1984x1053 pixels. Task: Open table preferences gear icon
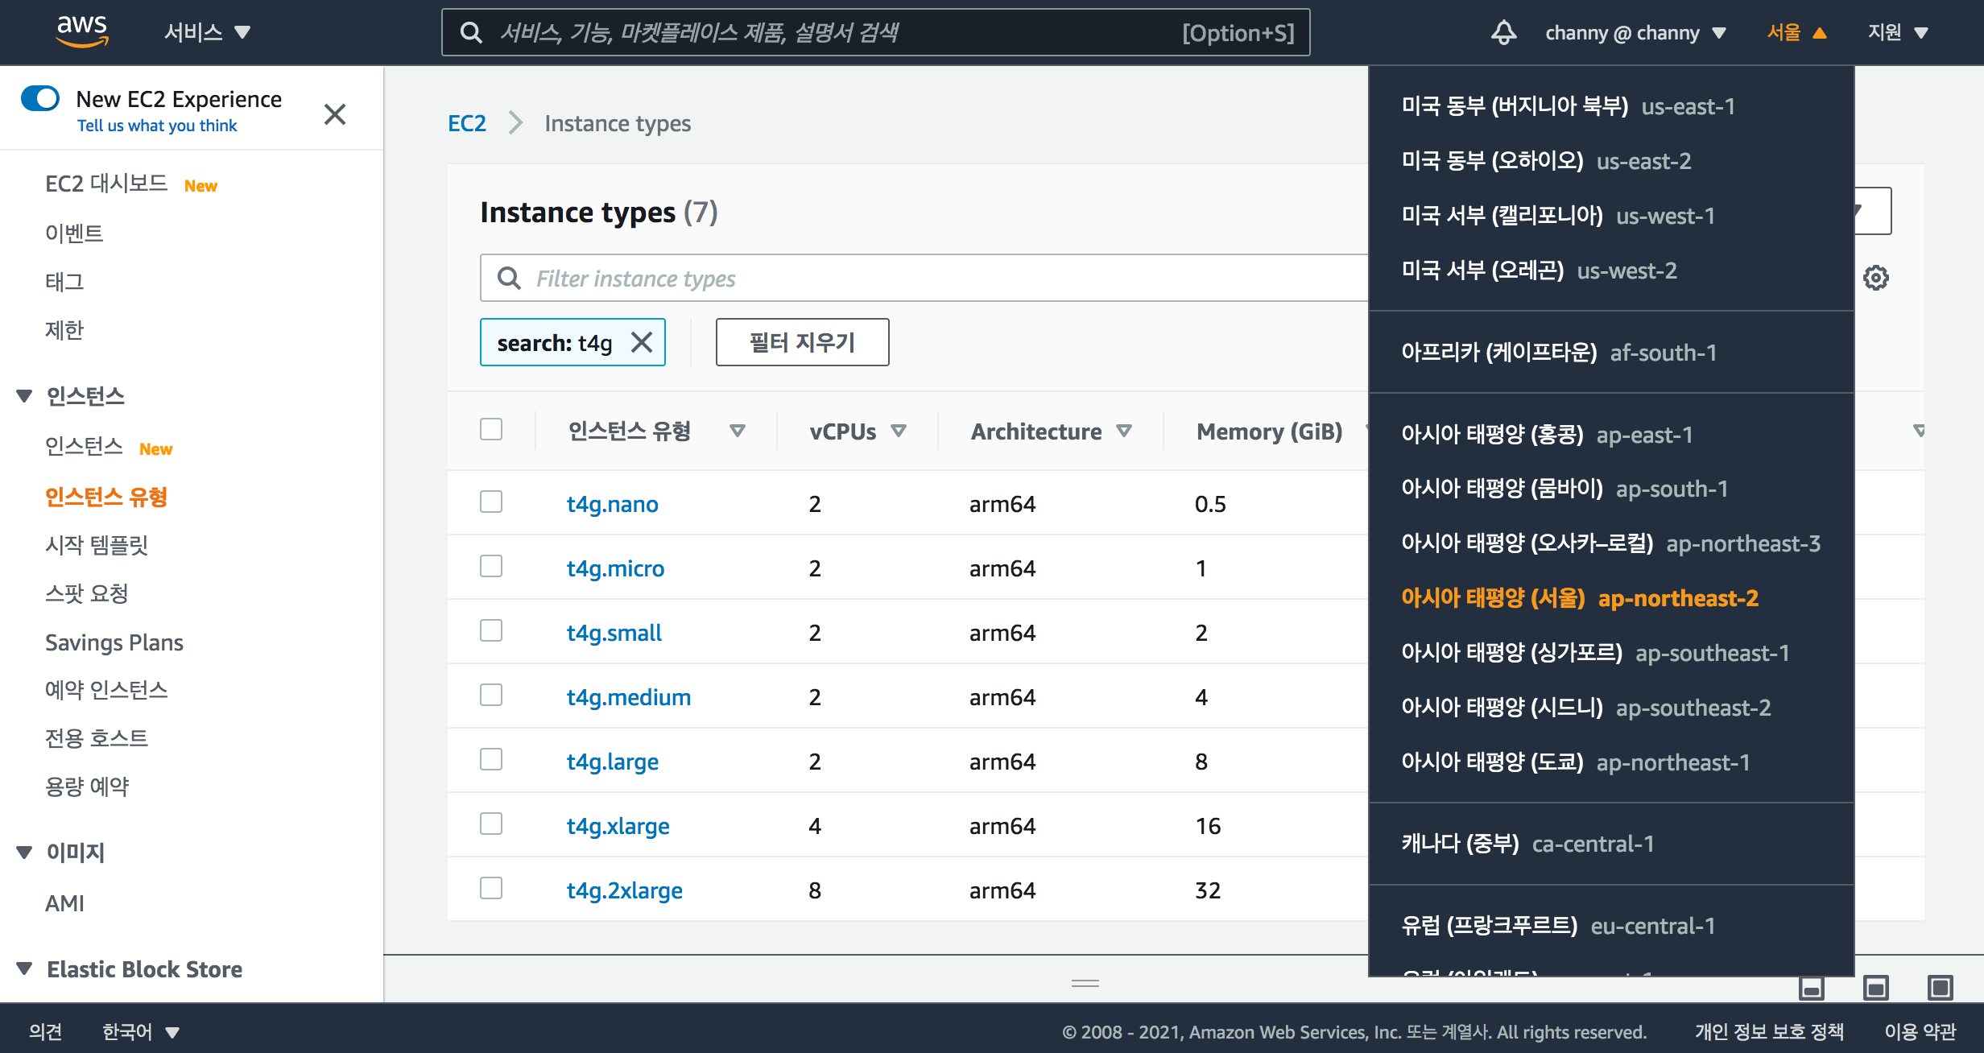click(1875, 278)
